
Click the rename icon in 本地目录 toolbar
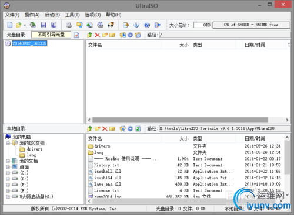[x=112, y=129]
